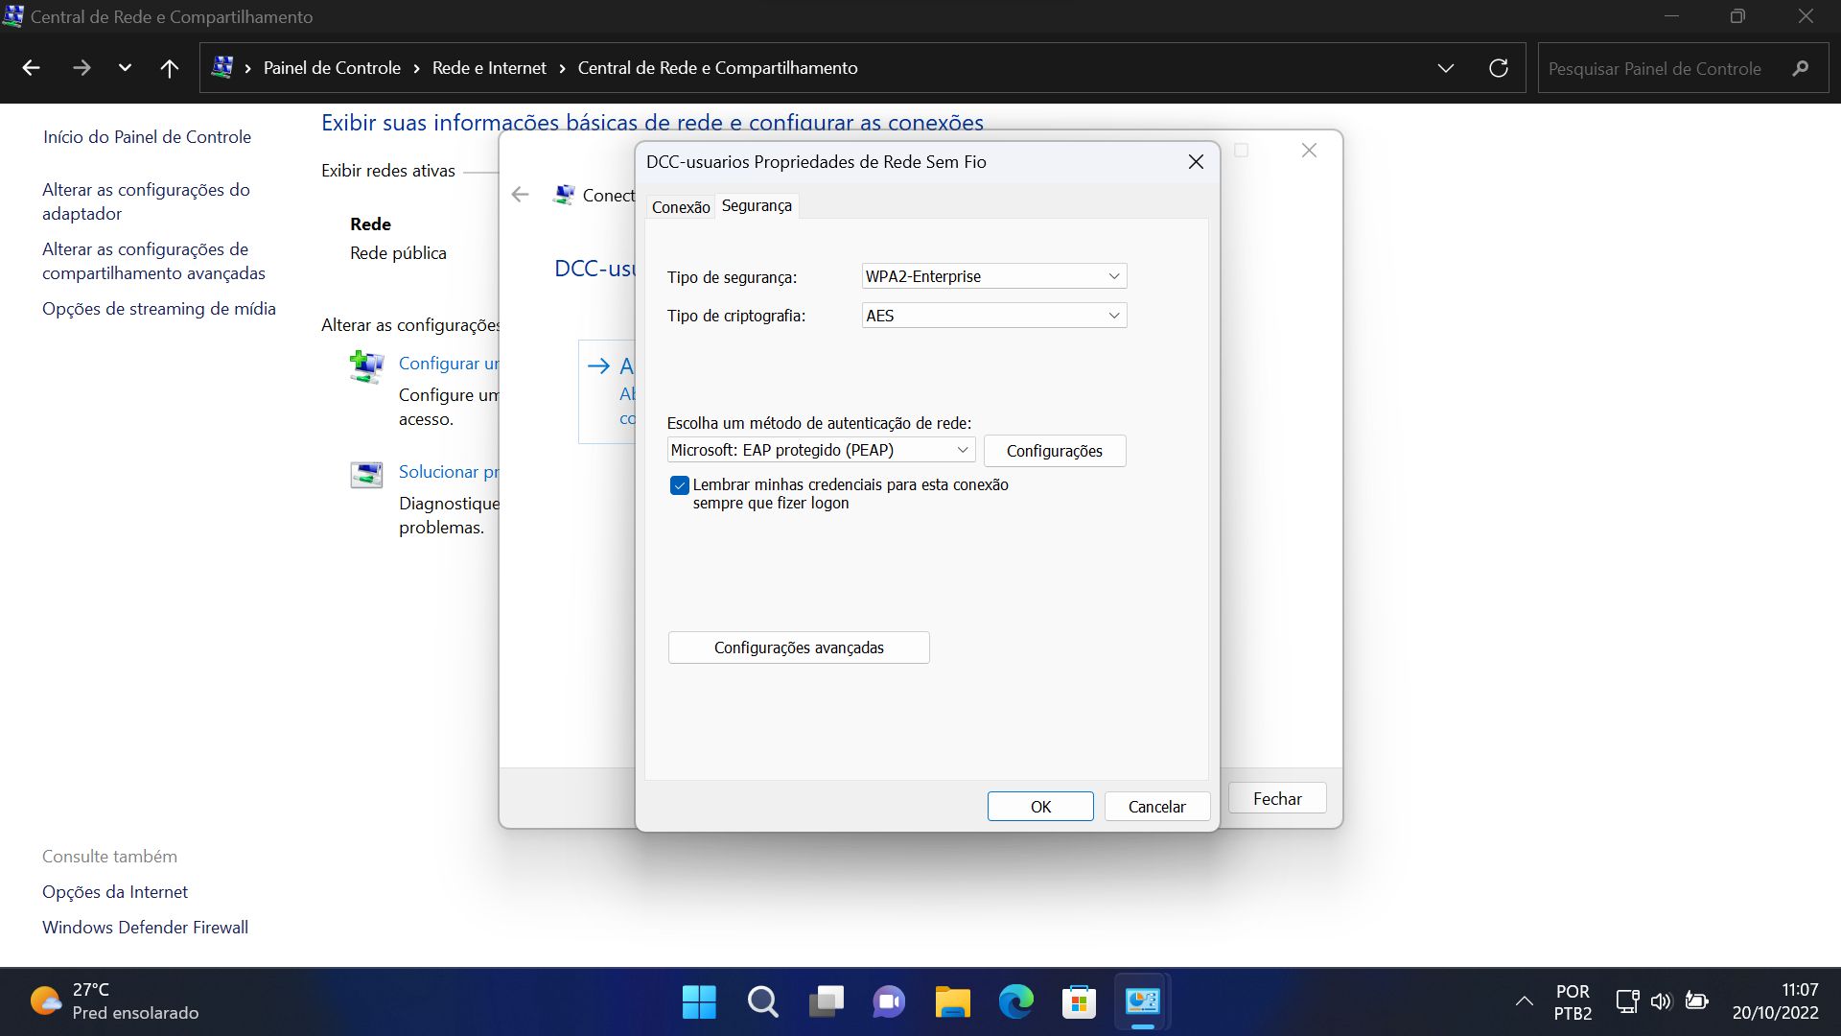Click the battery tray icon

coord(1696,1001)
